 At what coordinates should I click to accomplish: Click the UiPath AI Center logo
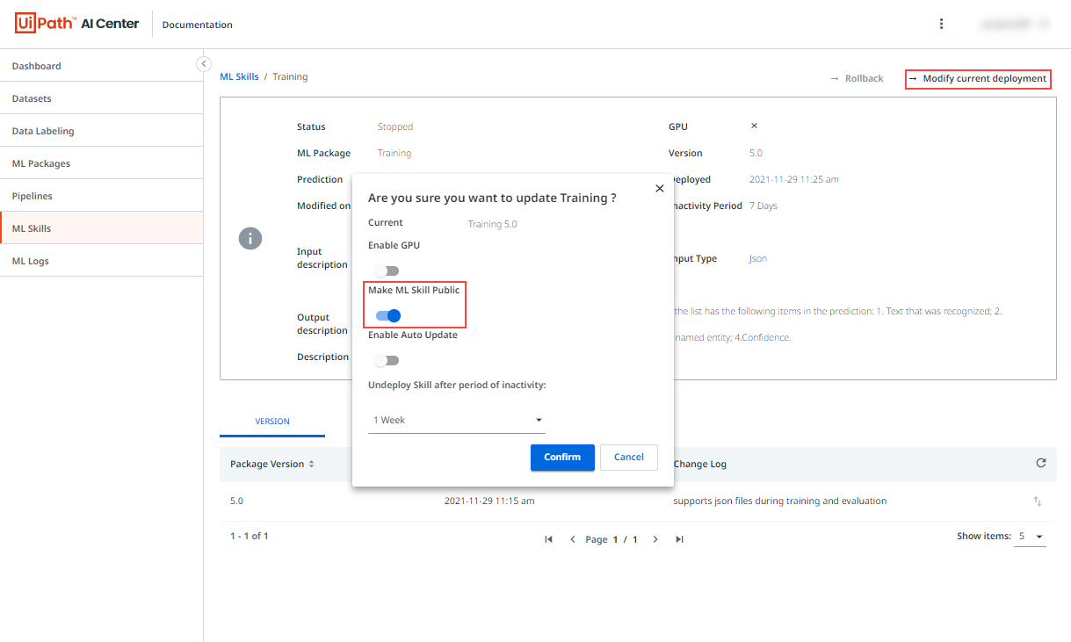coord(77,24)
